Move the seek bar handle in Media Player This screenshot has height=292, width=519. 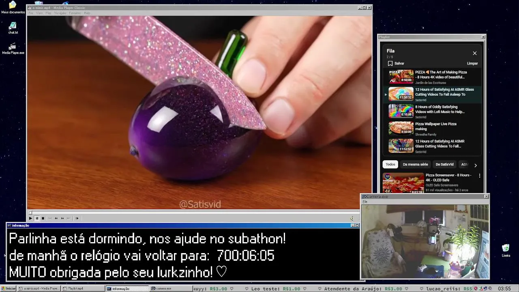pos(30,213)
